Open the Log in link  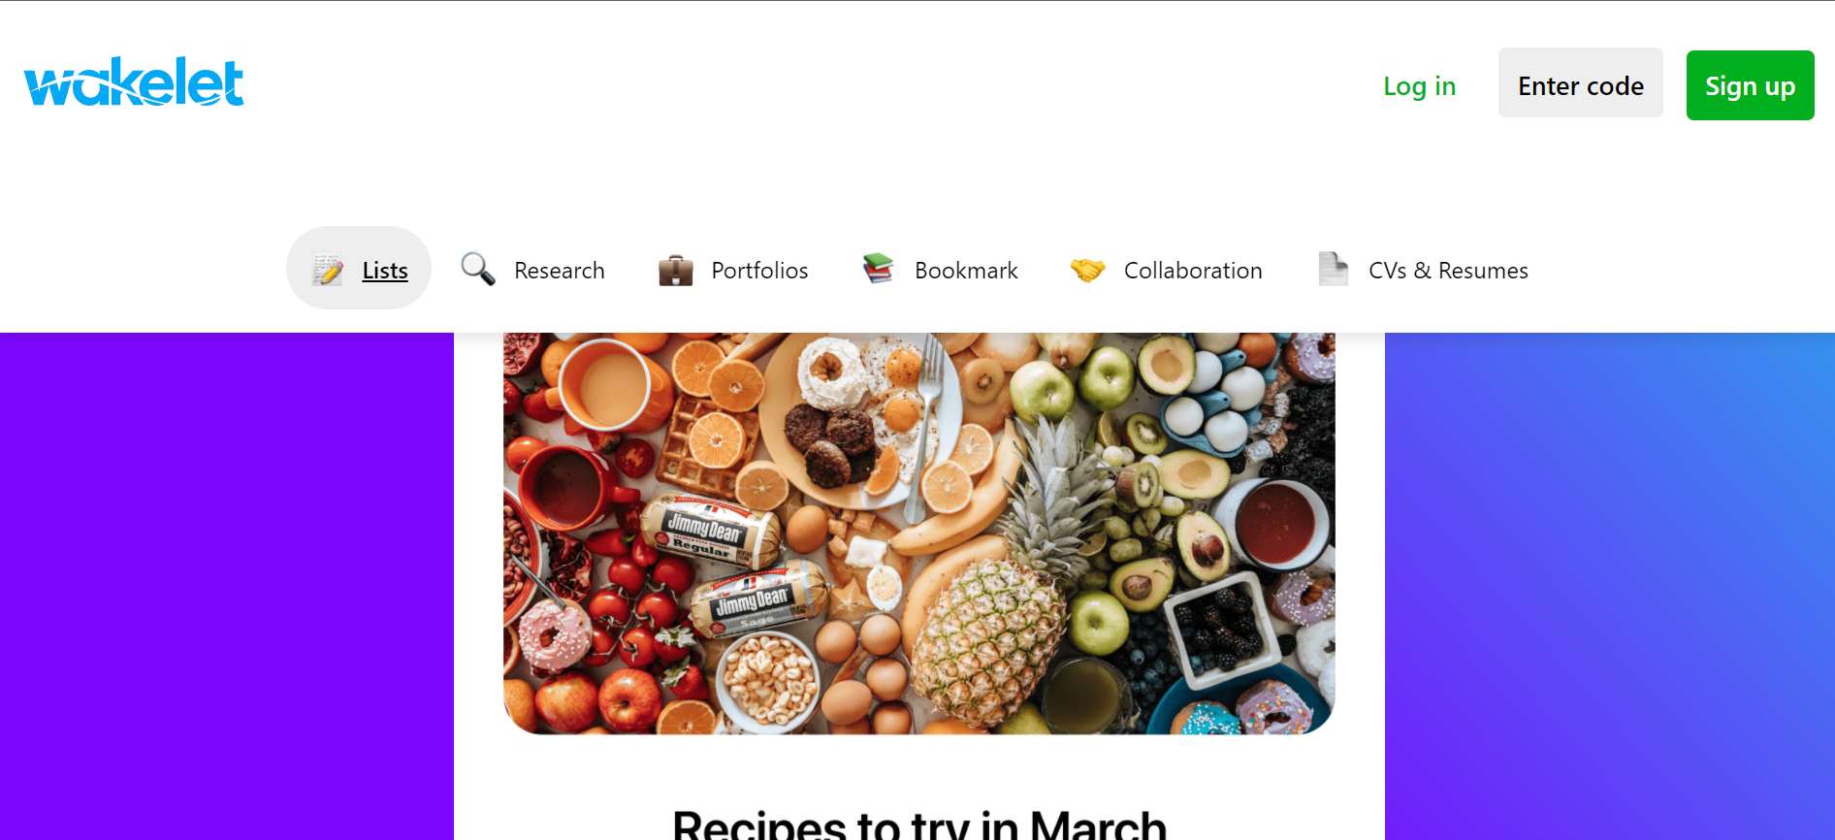1419,86
